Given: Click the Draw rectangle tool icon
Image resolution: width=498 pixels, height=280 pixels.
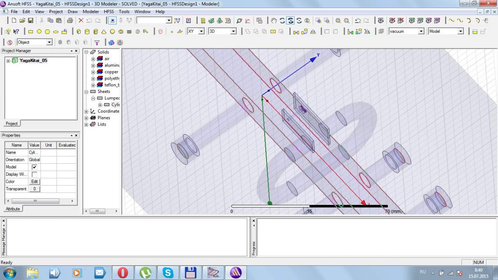Looking at the screenshot, I should point(30,31).
